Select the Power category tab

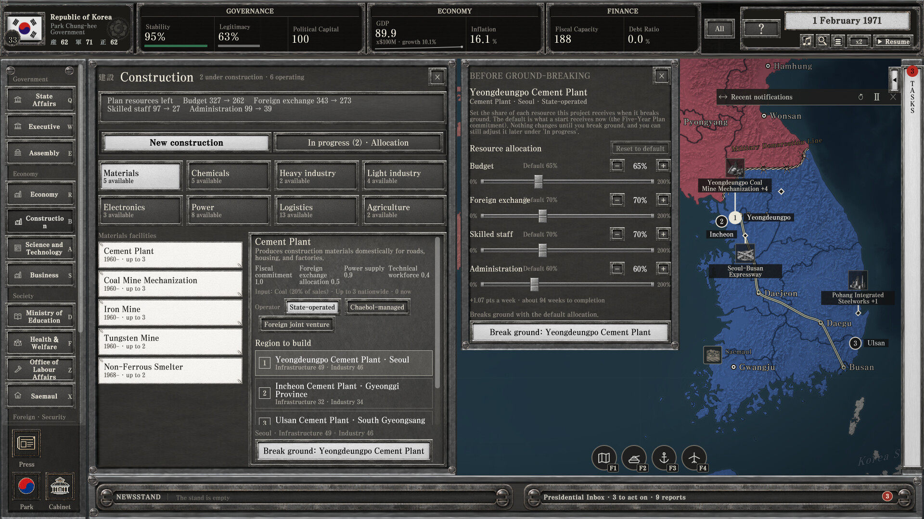(228, 210)
